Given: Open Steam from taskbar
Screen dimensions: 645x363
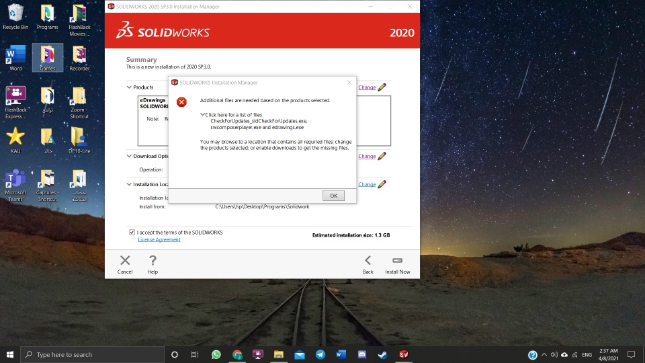Looking at the screenshot, I should pos(382,354).
